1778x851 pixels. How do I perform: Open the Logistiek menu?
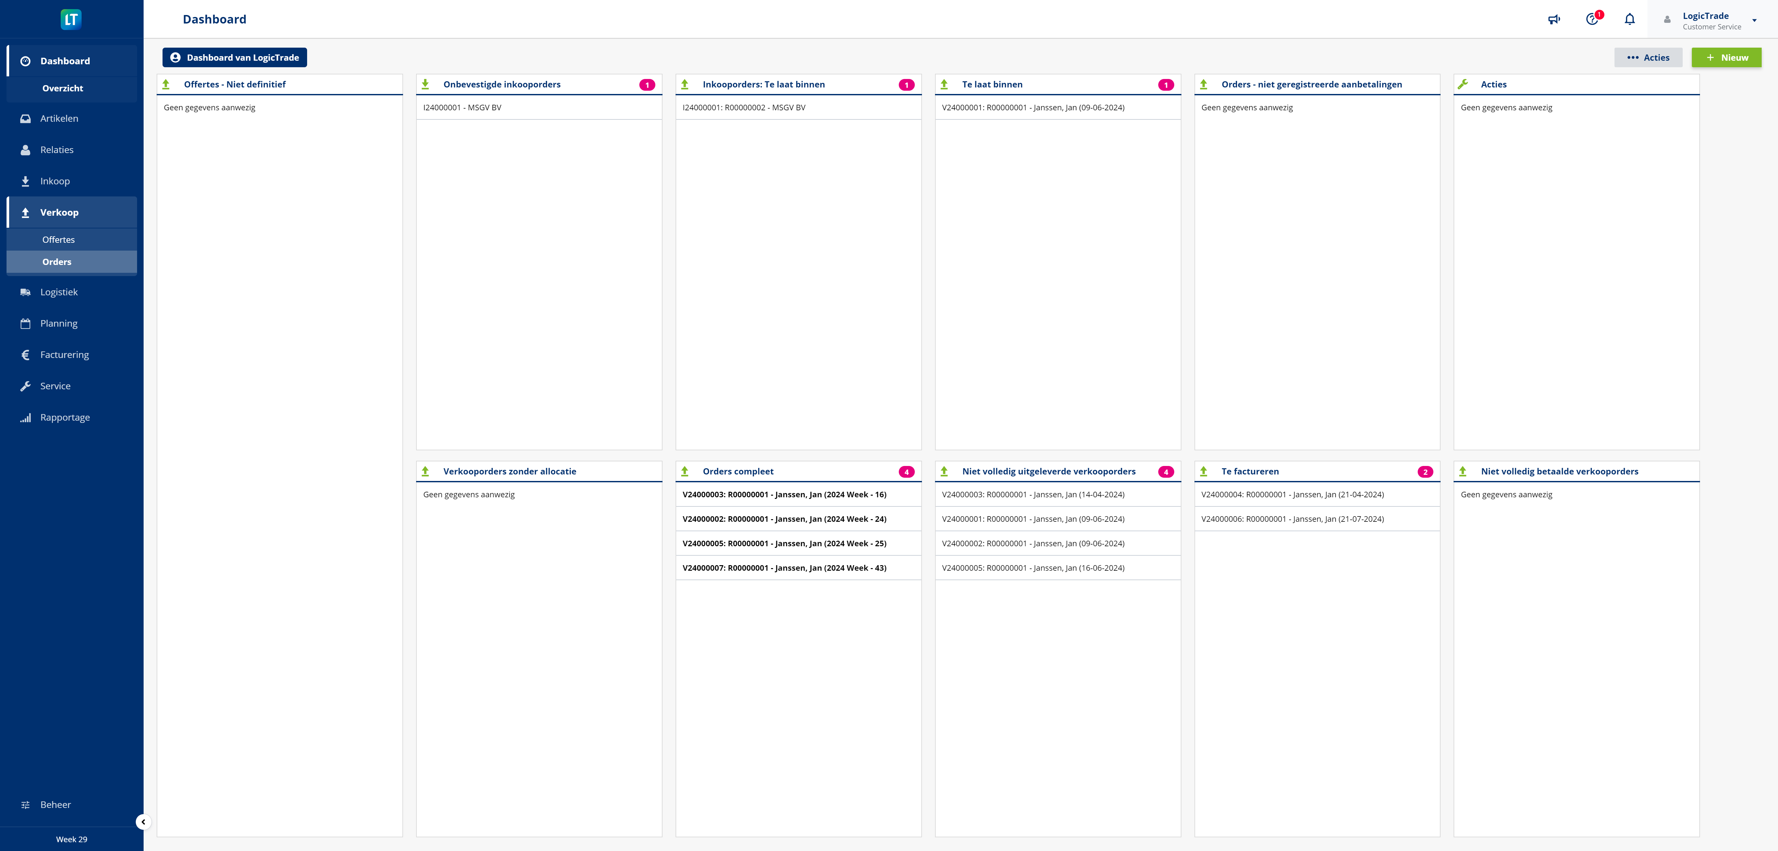click(72, 292)
